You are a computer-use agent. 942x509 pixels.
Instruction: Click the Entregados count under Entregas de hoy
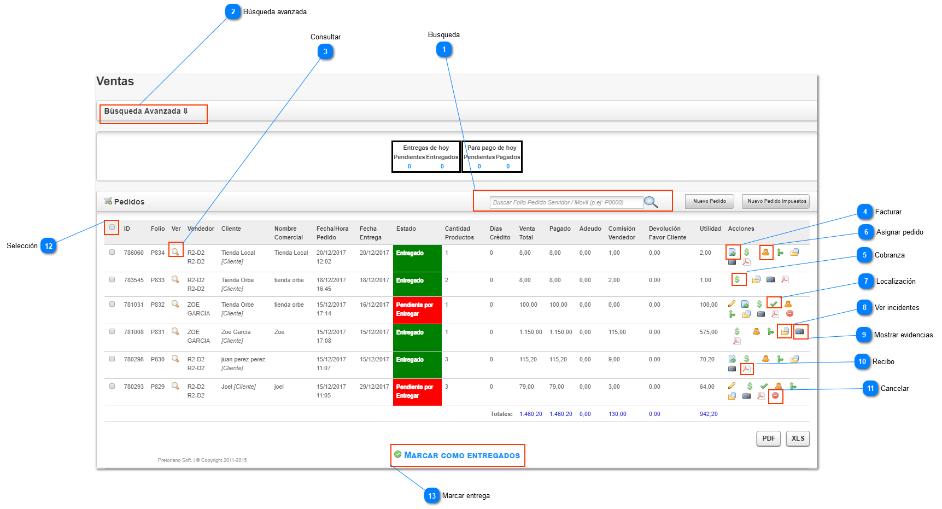point(442,166)
